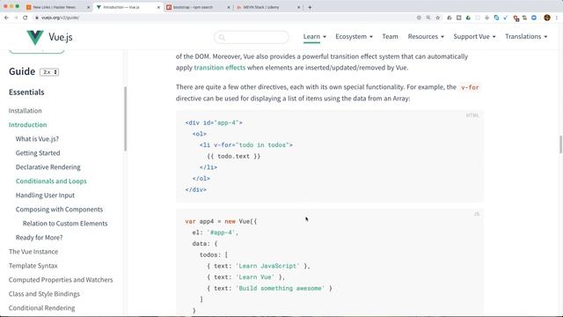Screen dimensions: 563x317
Task: Close the MEVN Stack Udemy tab
Action: (298, 7)
